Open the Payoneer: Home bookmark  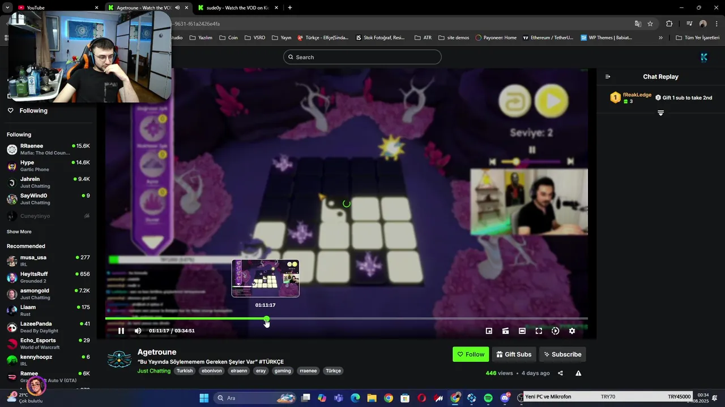tap(496, 38)
